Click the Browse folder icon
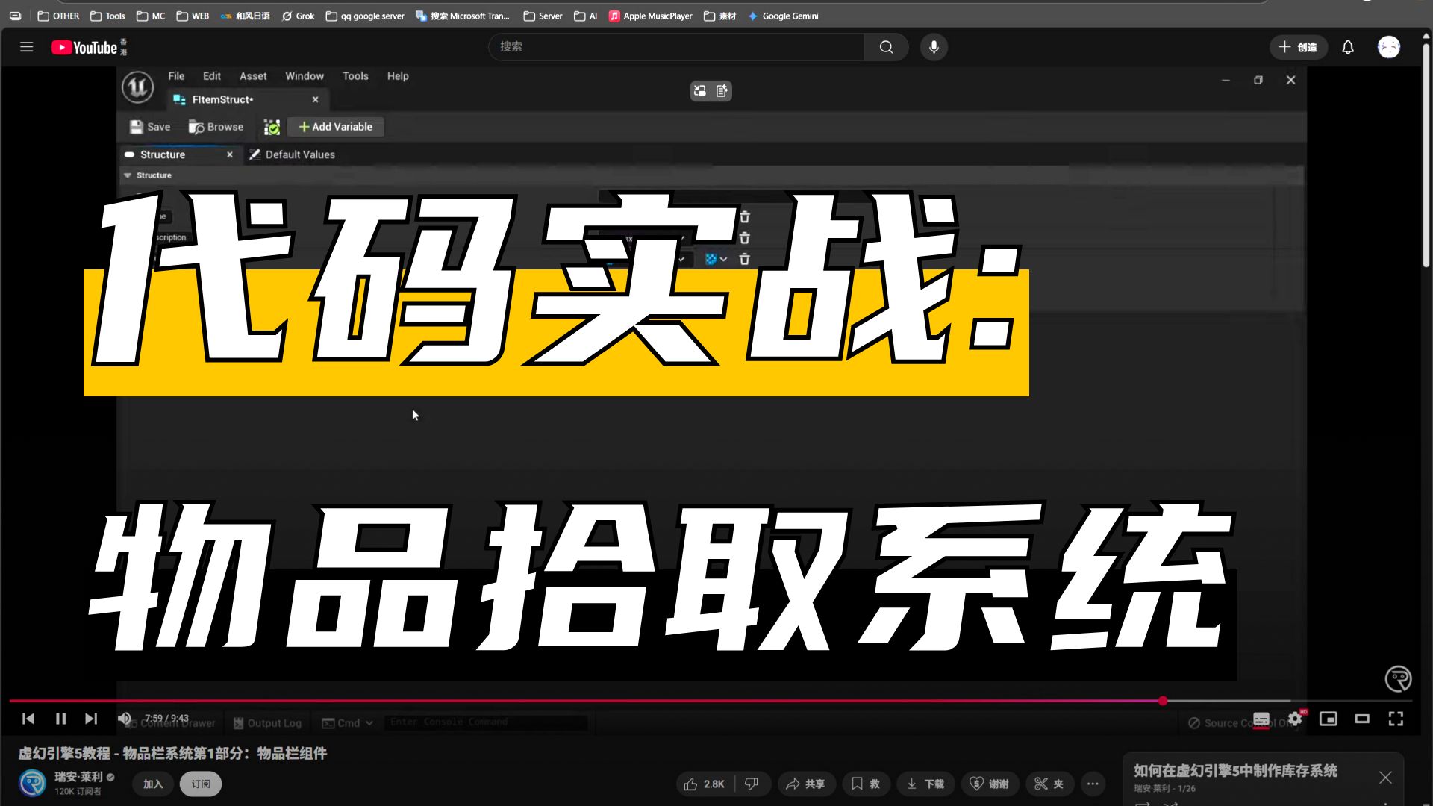Screen dimensions: 1433x806 pos(196,127)
